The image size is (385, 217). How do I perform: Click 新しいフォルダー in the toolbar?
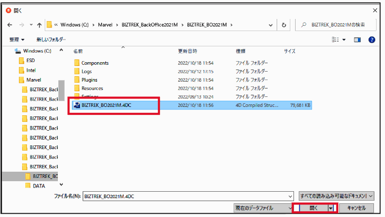(x=51, y=40)
